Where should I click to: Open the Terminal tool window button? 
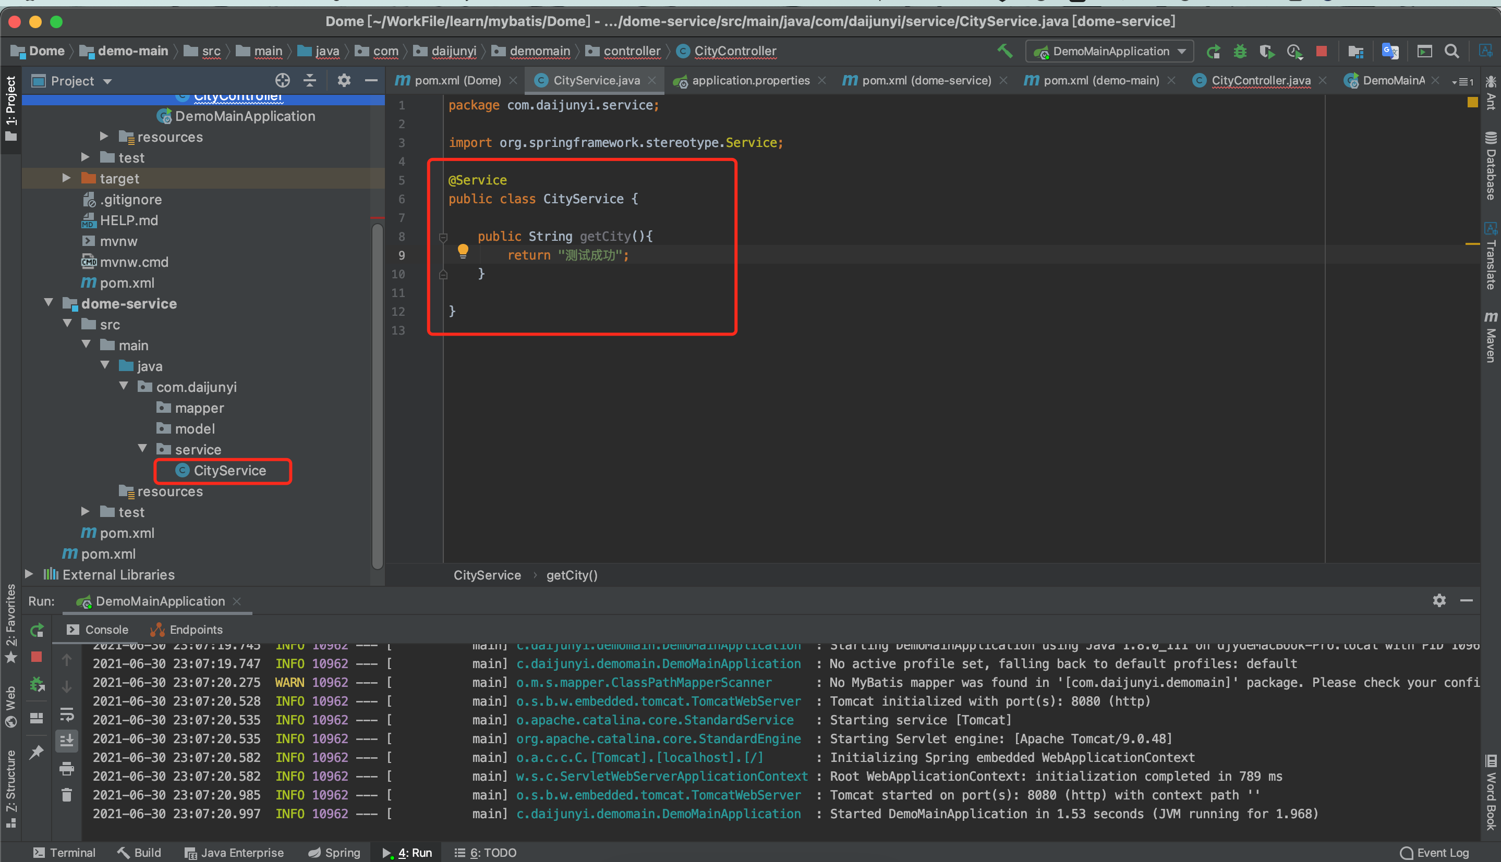(x=64, y=852)
